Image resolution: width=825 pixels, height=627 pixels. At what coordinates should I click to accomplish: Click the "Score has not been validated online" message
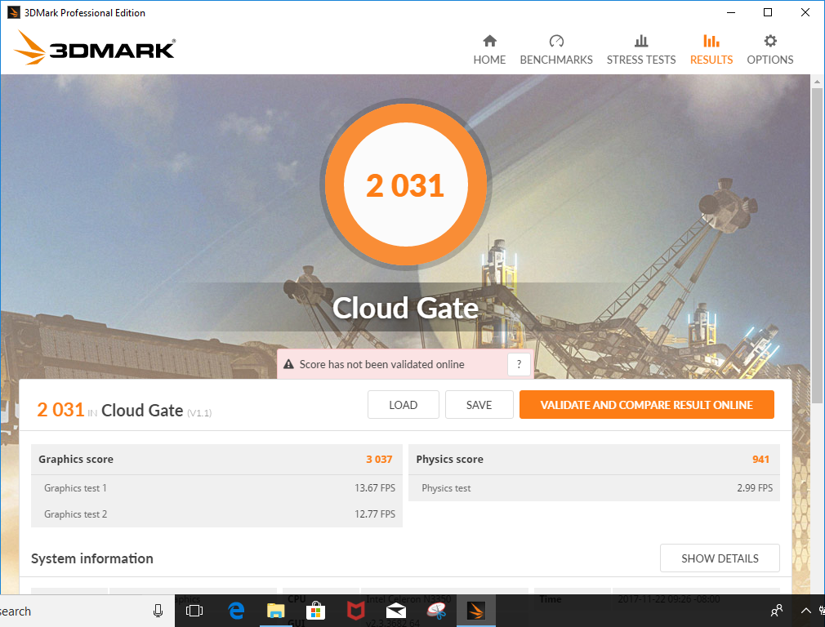coord(381,364)
